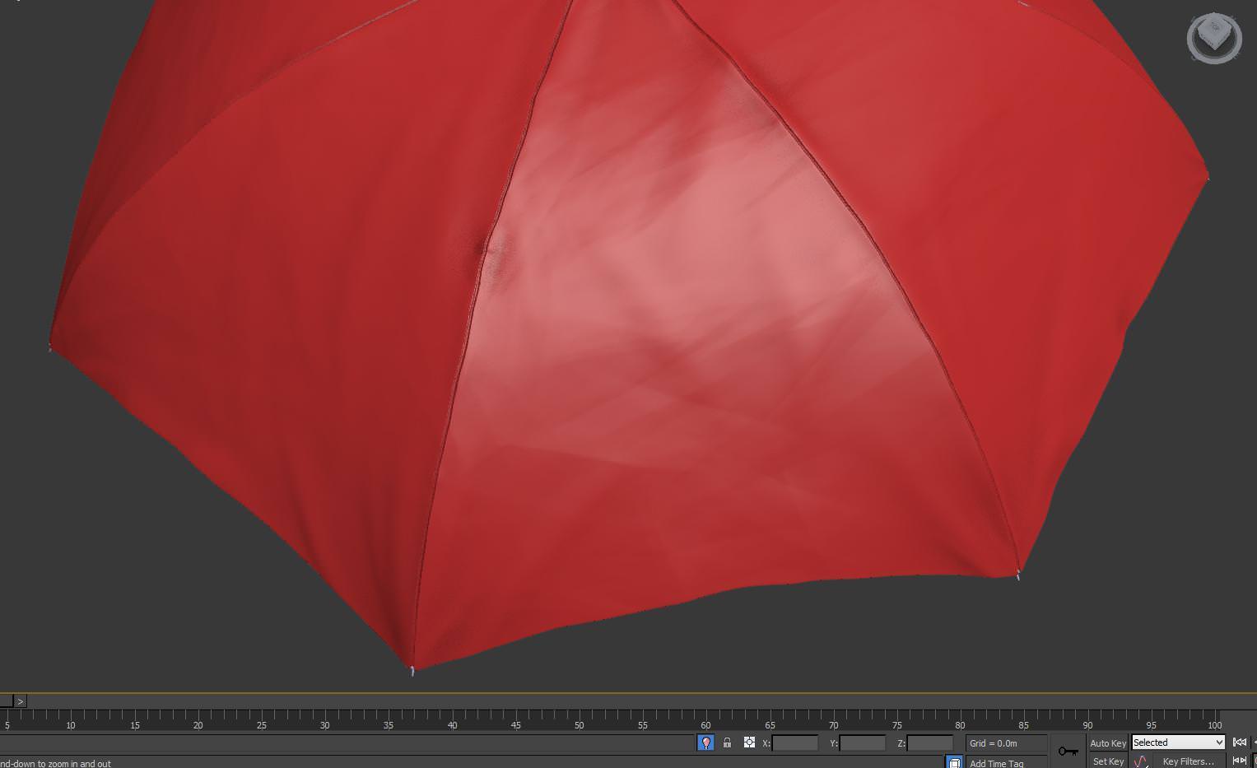Toggle the Selection Lock padlock
Image resolution: width=1257 pixels, height=768 pixels.
tap(727, 742)
